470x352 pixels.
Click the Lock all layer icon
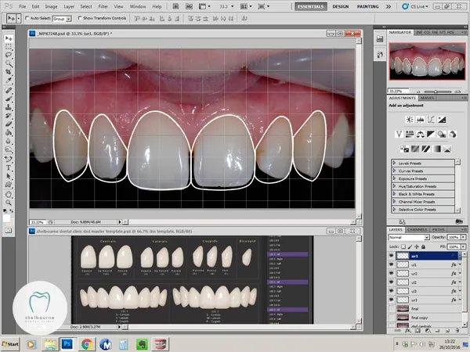(423, 246)
